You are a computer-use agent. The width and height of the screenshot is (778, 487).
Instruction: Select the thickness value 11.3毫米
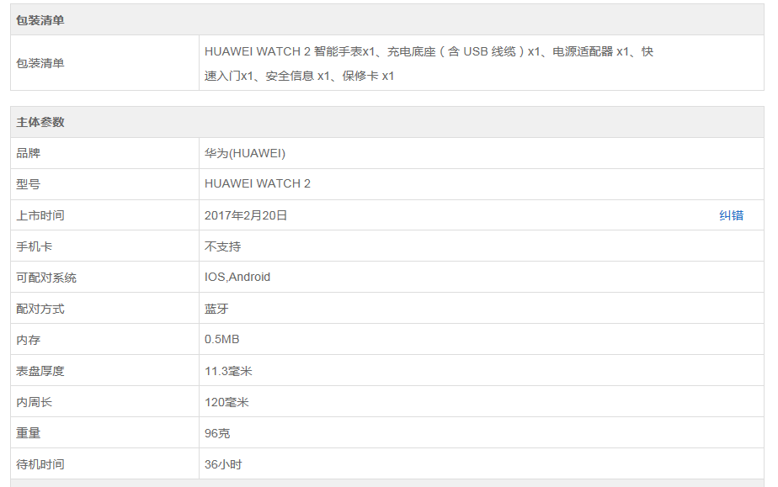click(229, 371)
